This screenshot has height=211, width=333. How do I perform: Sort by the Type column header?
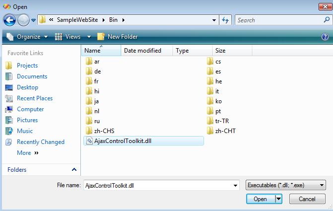tap(193, 51)
